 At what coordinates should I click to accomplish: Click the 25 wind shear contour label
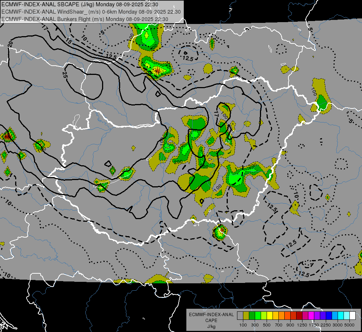coord(65,75)
